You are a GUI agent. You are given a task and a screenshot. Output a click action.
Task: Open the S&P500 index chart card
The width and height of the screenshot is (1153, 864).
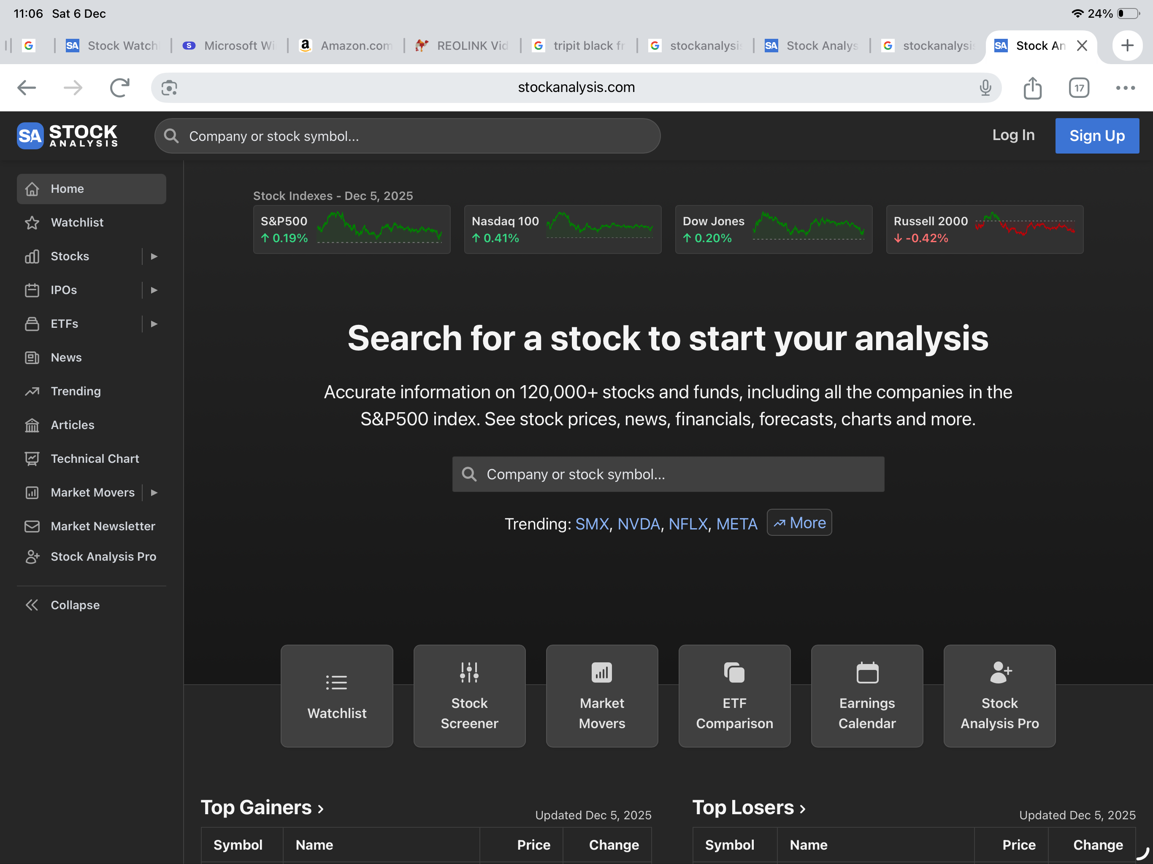click(x=351, y=229)
